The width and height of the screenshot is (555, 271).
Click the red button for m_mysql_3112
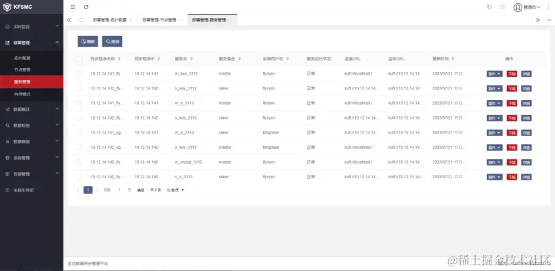512,162
